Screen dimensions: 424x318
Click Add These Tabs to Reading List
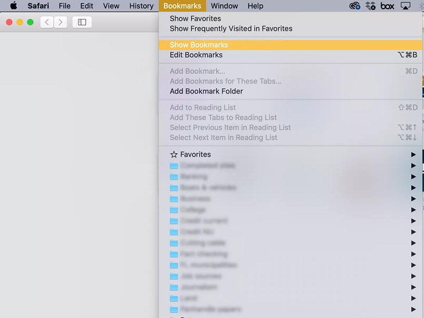[290, 118]
